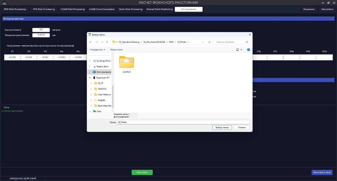Expand the Этот компьютер node
Screen dimensions: 337x181
pyautogui.click(x=90, y=72)
